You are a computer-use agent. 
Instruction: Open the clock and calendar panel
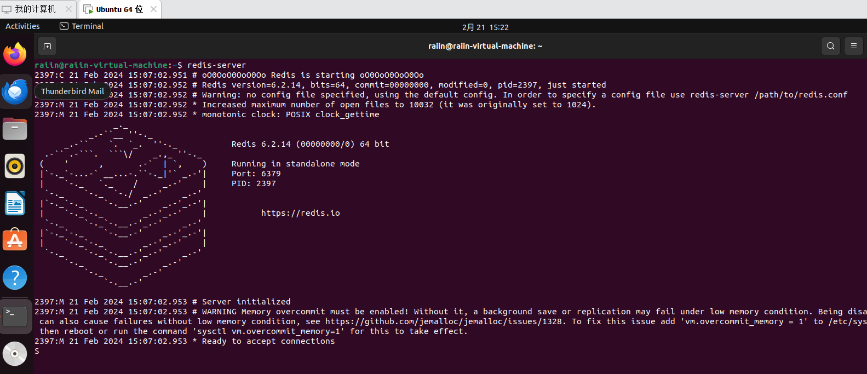point(485,27)
